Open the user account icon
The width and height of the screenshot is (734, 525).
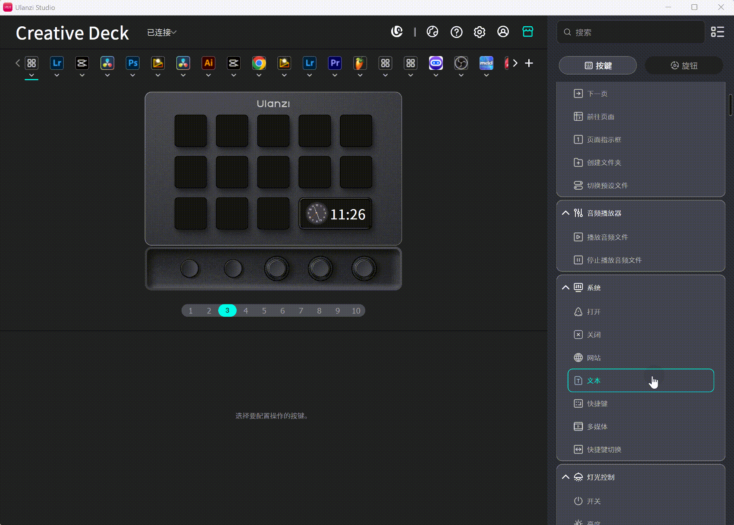[503, 32]
